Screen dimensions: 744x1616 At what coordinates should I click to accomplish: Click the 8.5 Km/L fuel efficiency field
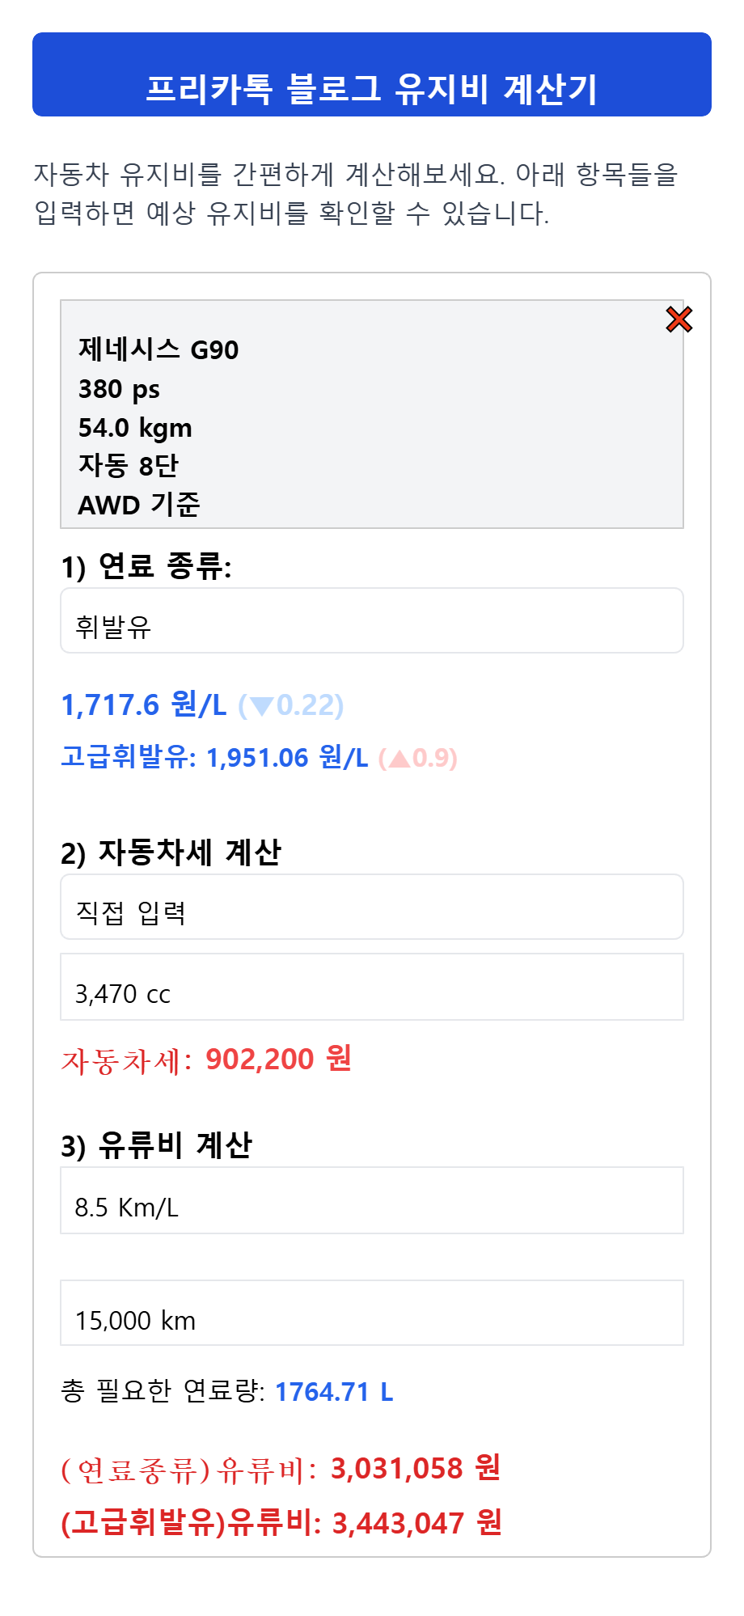click(372, 1201)
